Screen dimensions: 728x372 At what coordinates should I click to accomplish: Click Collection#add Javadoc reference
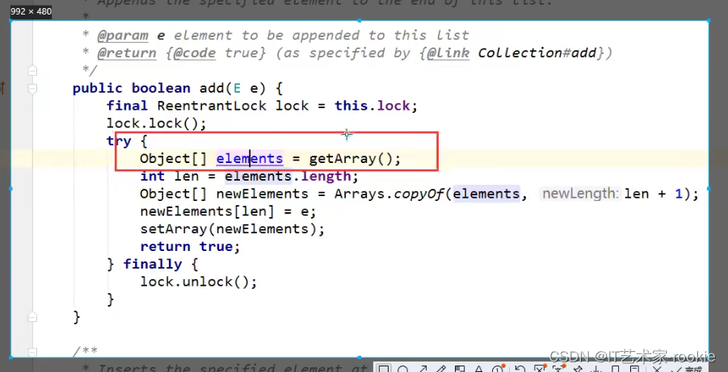(537, 53)
